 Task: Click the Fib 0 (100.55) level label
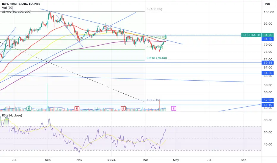154,9
